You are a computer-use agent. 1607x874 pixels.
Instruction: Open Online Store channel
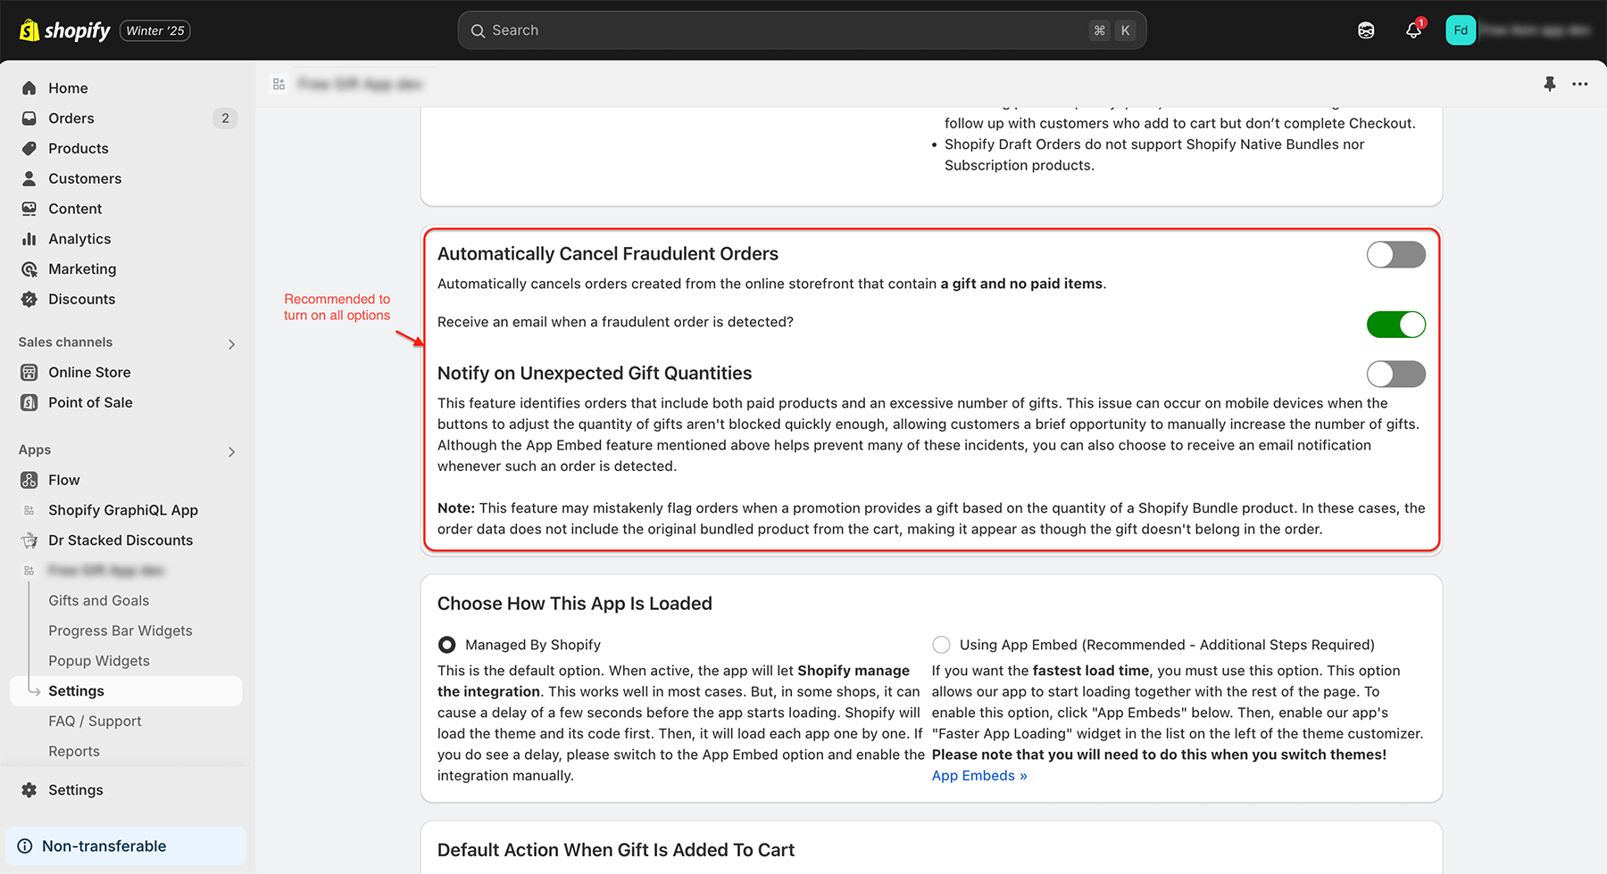pos(89,373)
